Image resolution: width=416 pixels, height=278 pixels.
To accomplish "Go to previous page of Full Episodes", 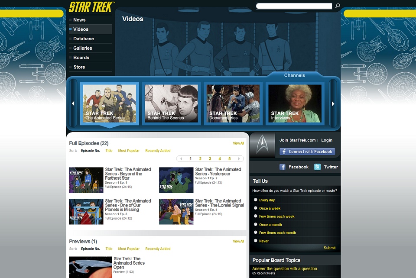I will (x=181, y=159).
